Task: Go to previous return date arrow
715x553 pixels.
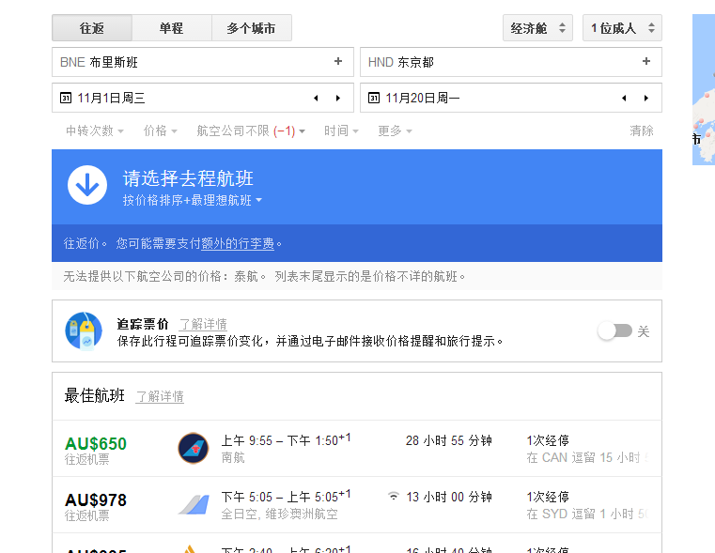Action: click(624, 98)
